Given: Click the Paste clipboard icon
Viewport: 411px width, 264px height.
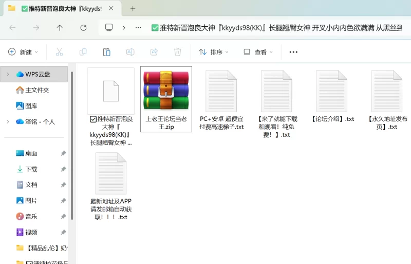Looking at the screenshot, I should [106, 52].
